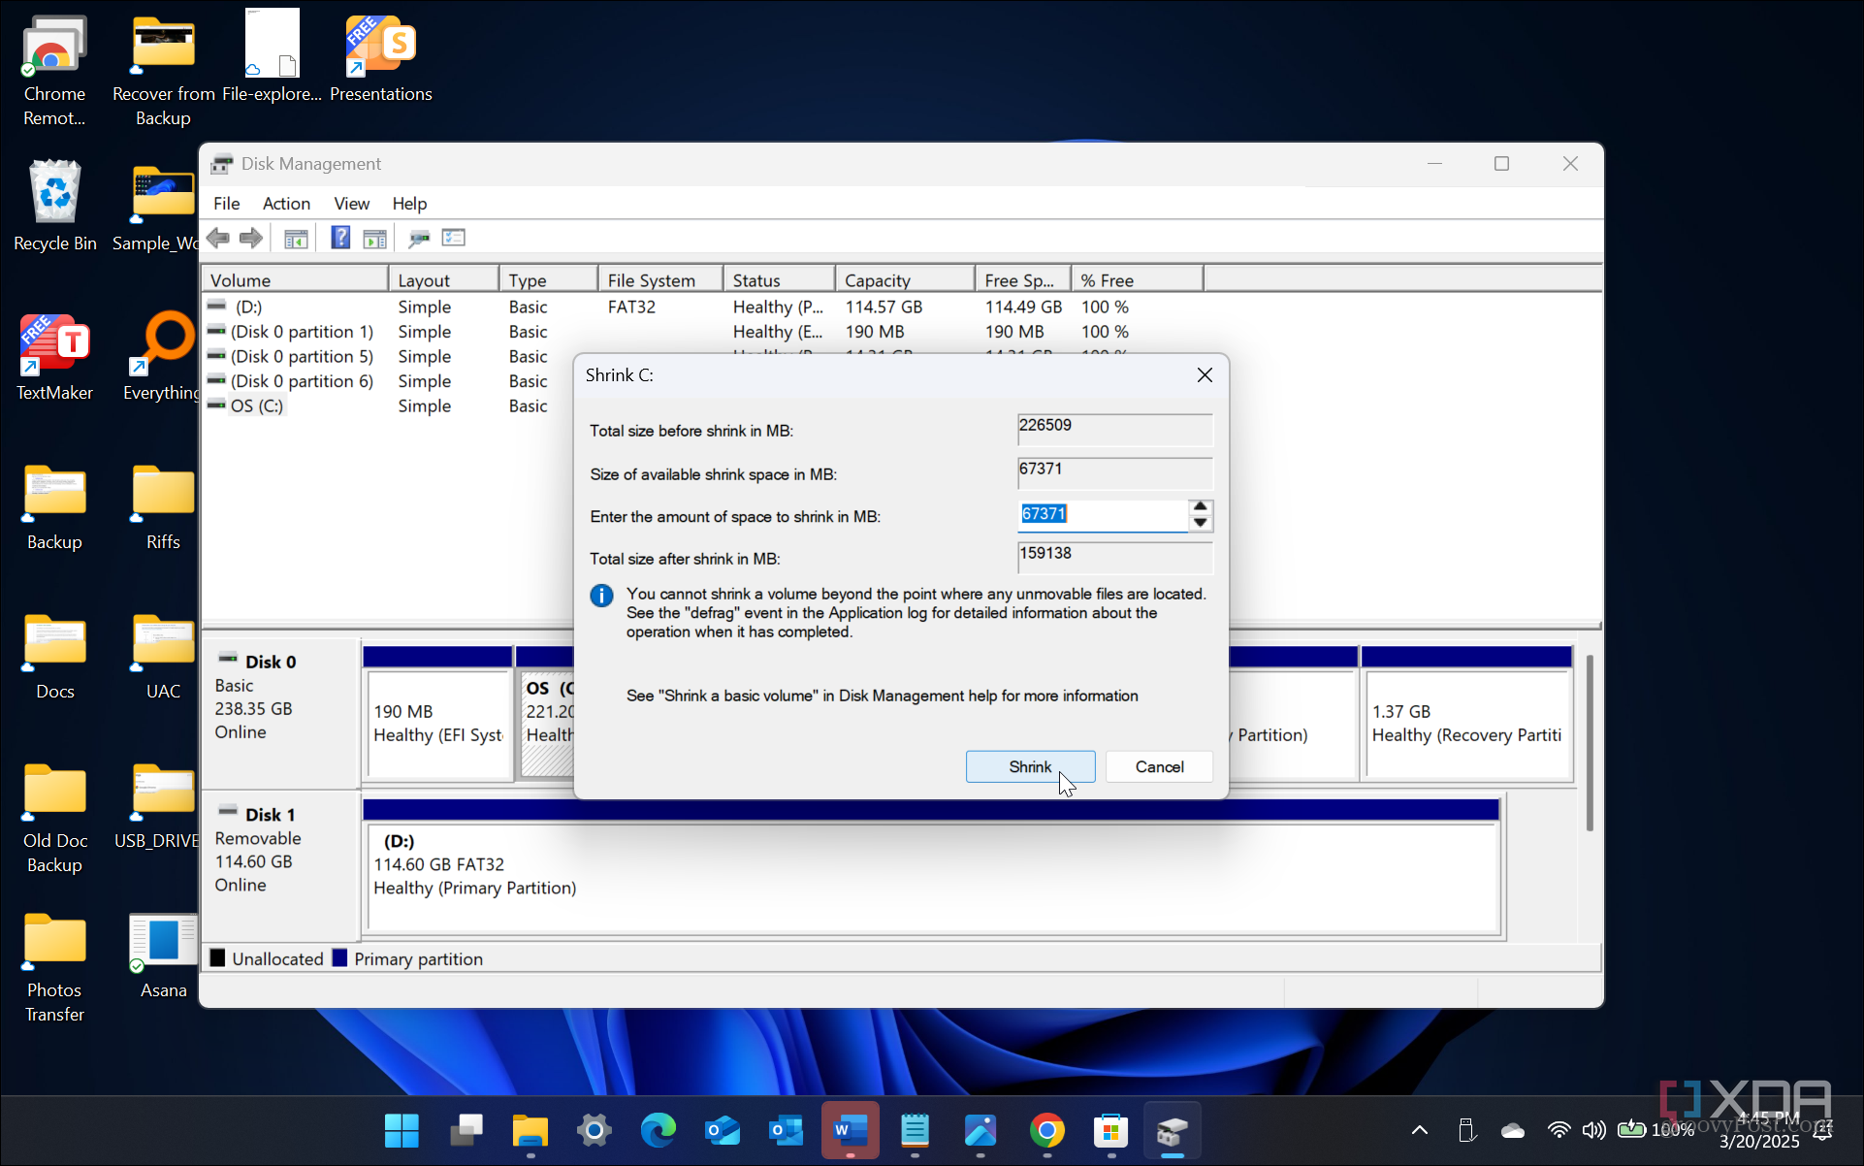This screenshot has width=1864, height=1166.
Task: Open Microsoft Word from taskbar
Action: (851, 1130)
